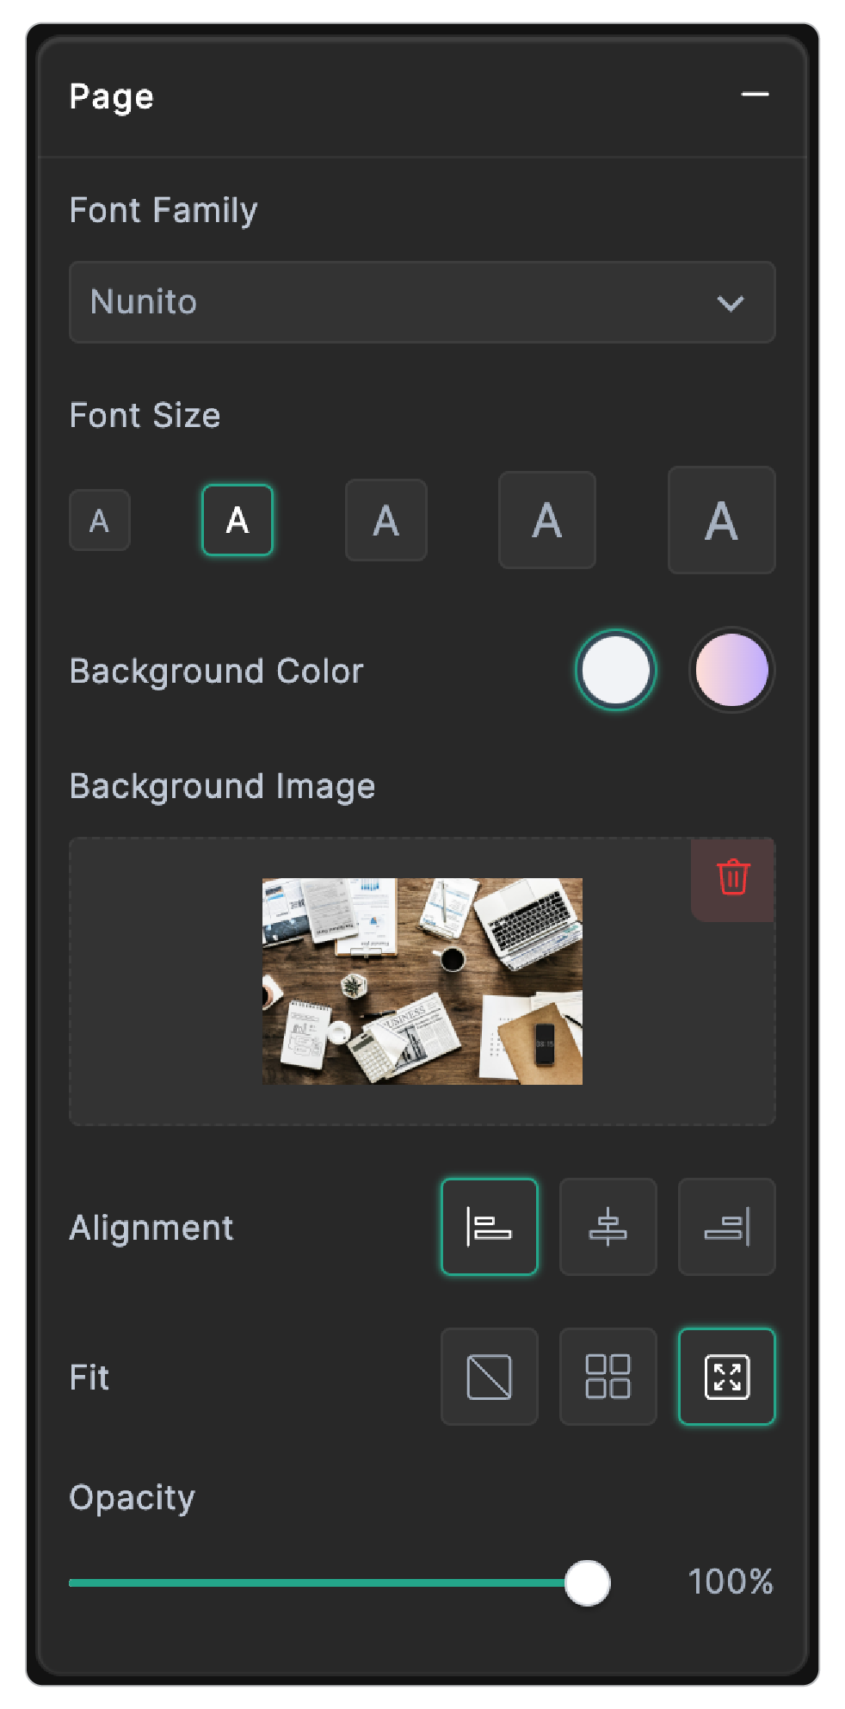Viewport: 845px width, 1709px height.
Task: Select the medium font size A
Action: pyautogui.click(x=386, y=520)
